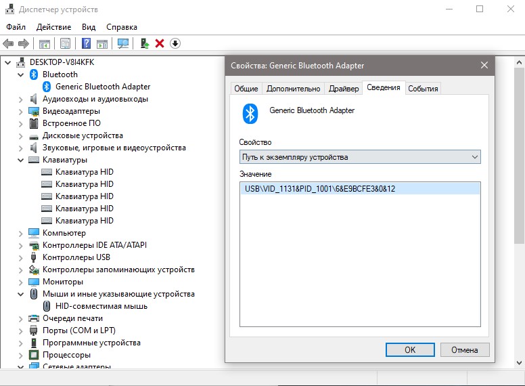
Task: Click the red X uninstall device icon
Action: tap(160, 43)
